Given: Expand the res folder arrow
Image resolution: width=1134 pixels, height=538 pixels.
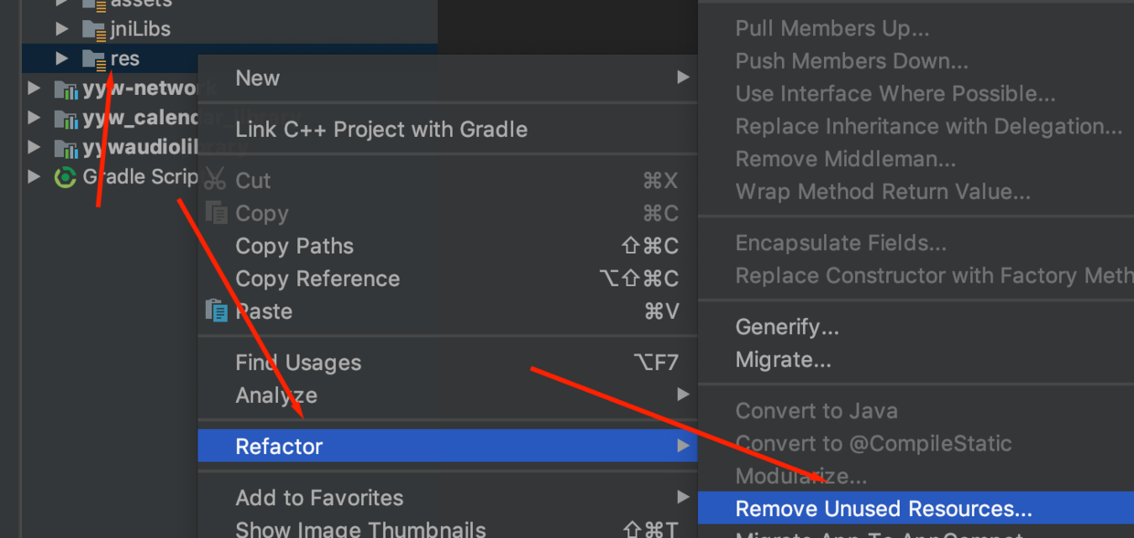Looking at the screenshot, I should click(x=62, y=59).
